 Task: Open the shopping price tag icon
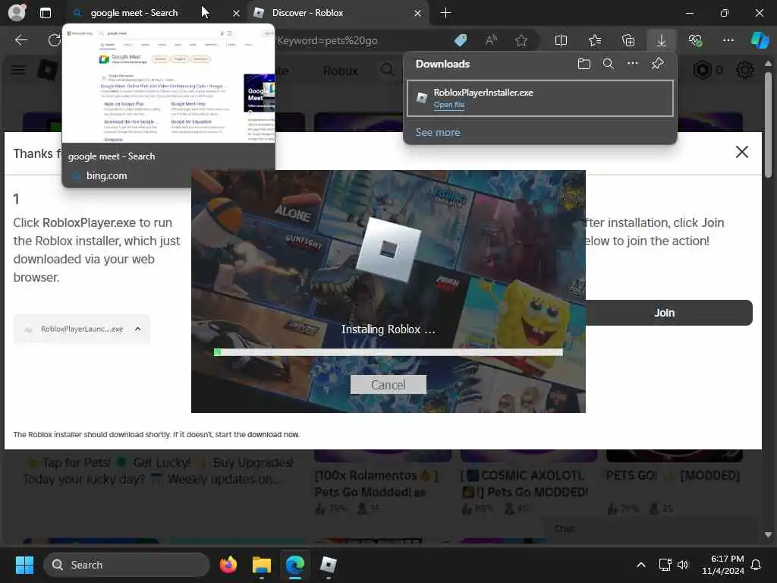tap(461, 40)
